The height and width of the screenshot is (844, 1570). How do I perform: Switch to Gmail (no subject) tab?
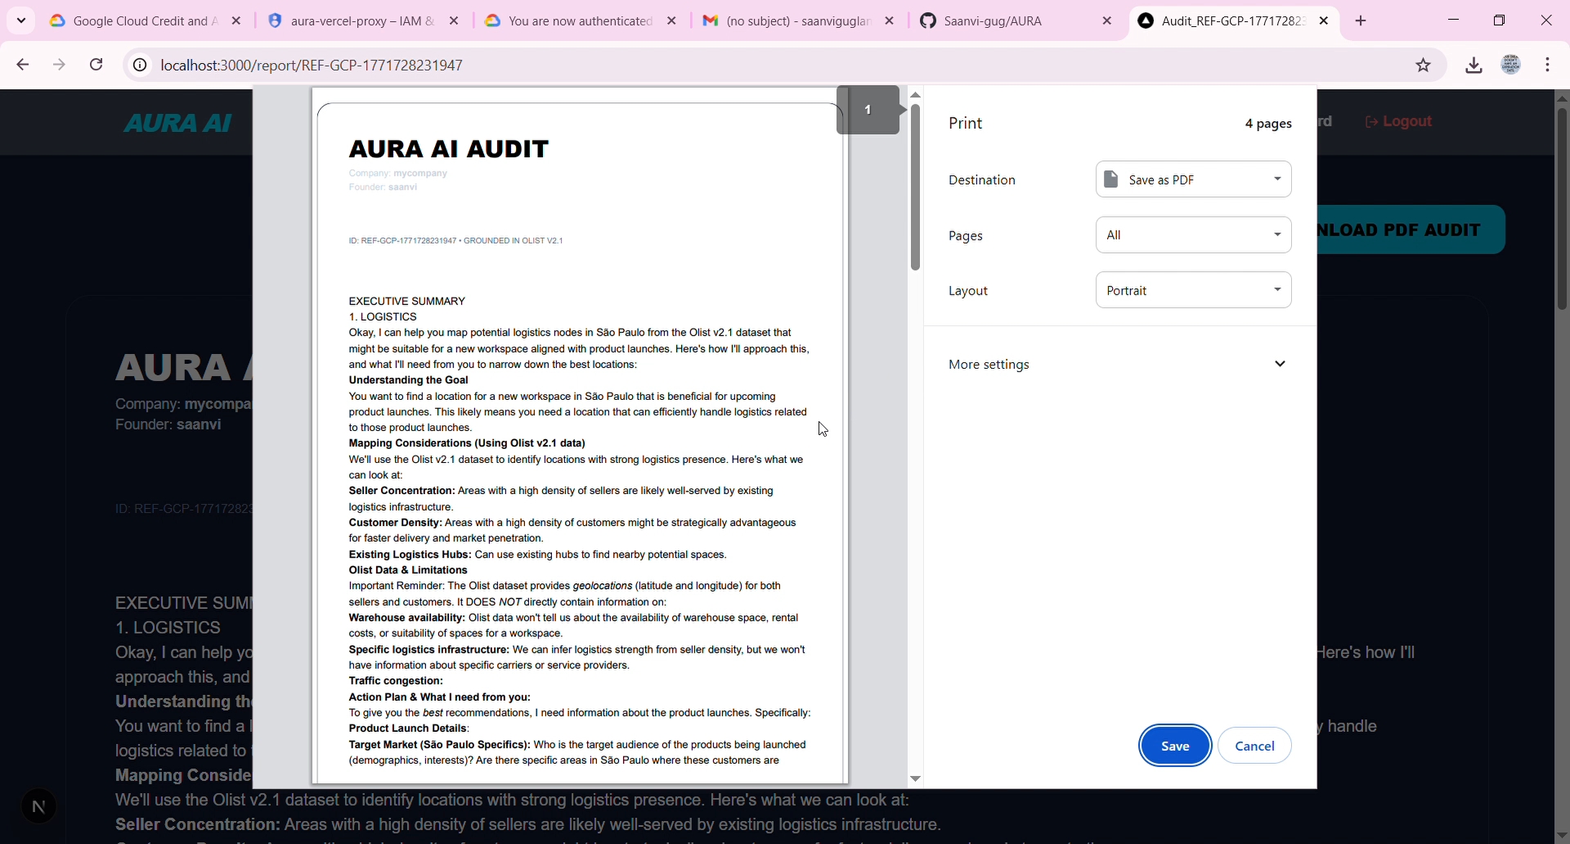point(799,21)
